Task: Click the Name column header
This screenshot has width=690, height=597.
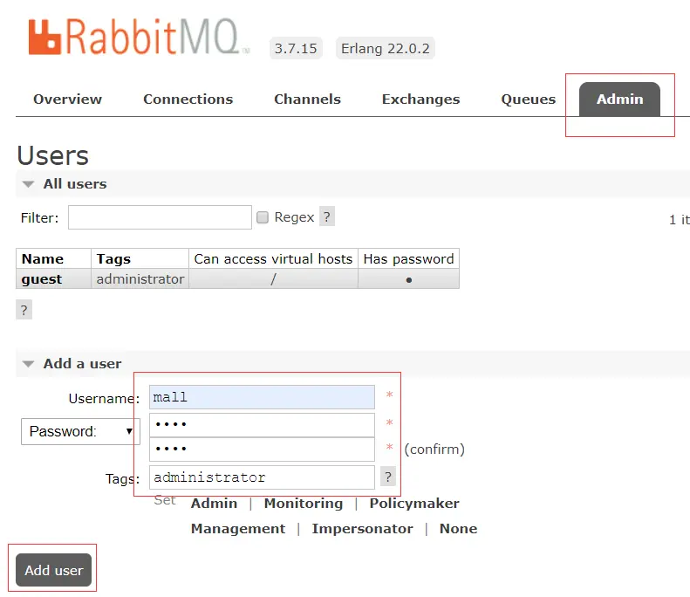Action: coord(54,259)
